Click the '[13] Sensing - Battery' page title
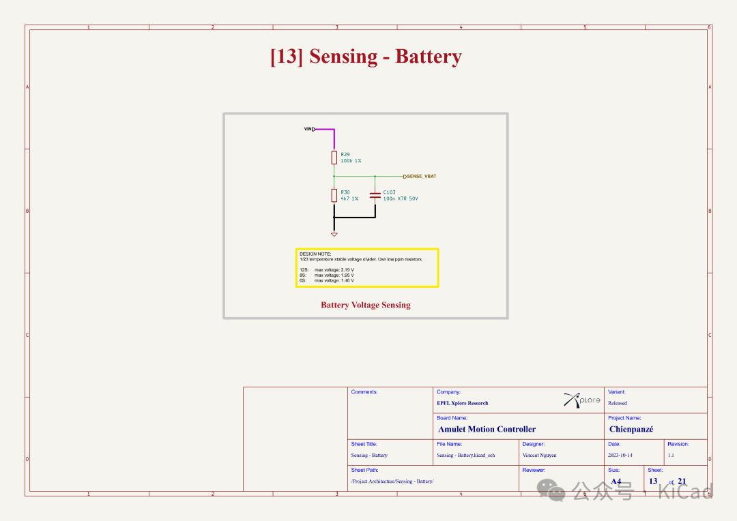Viewport: 737px width, 521px height. (366, 57)
